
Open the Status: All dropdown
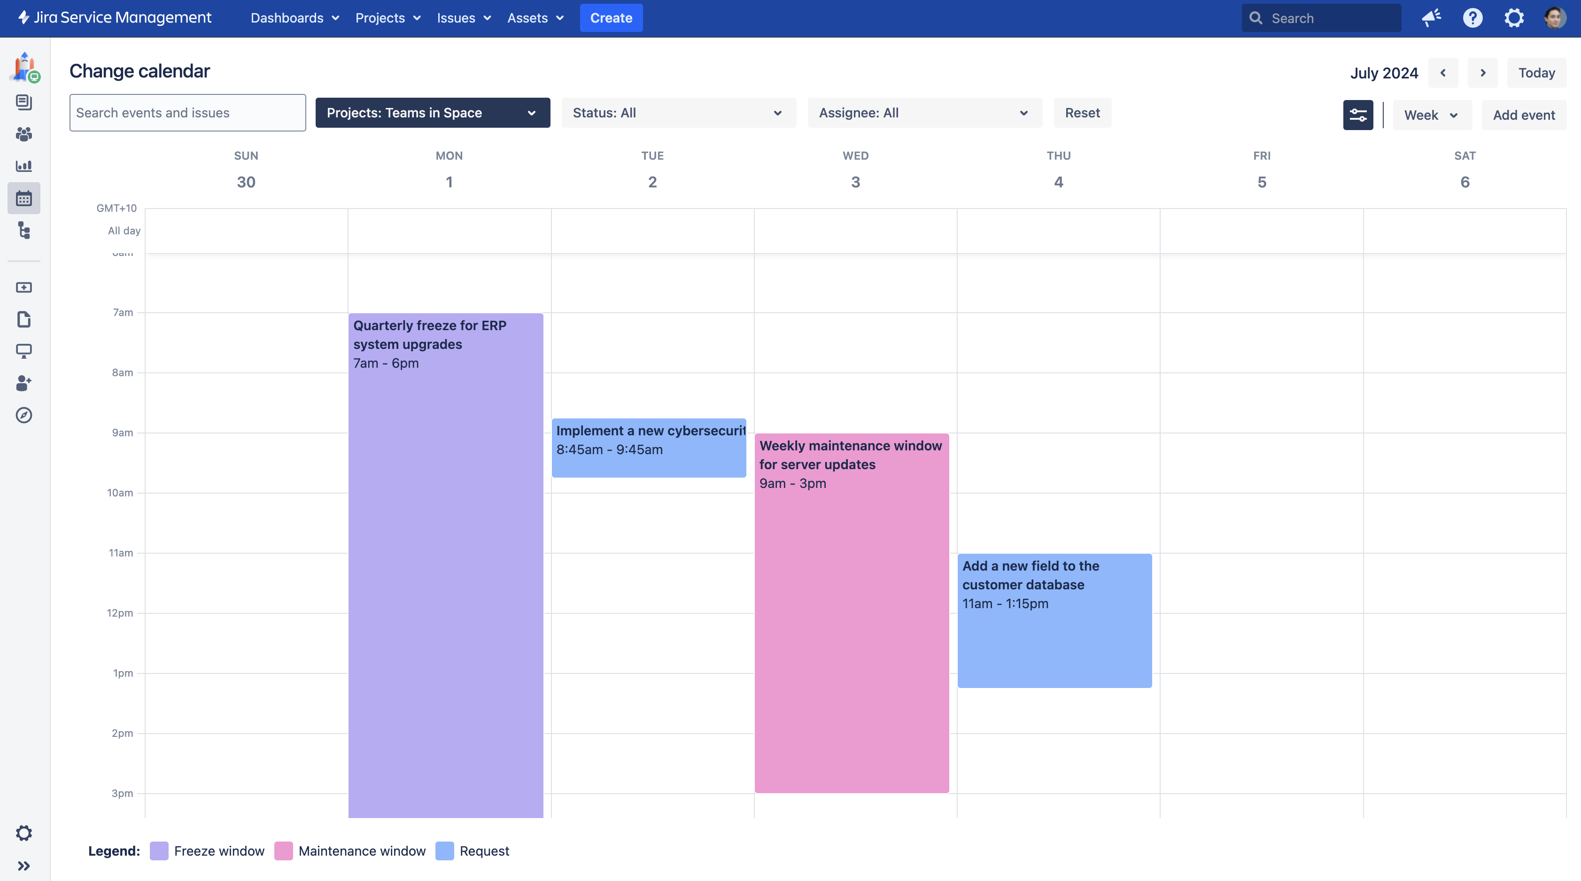point(678,113)
